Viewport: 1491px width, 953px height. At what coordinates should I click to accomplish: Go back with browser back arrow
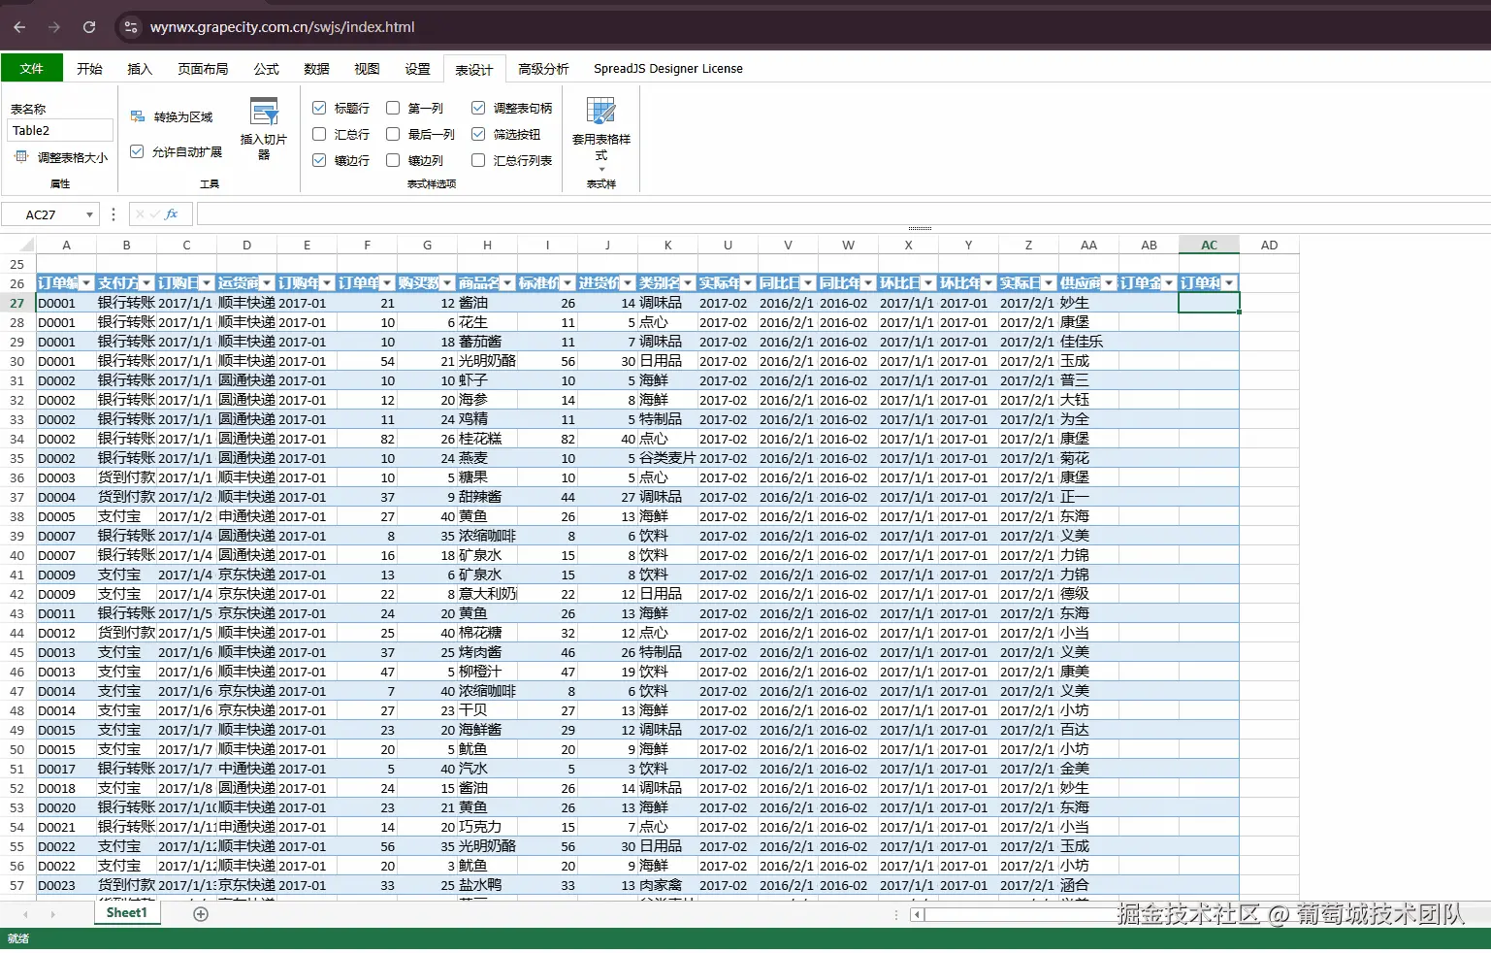19,27
